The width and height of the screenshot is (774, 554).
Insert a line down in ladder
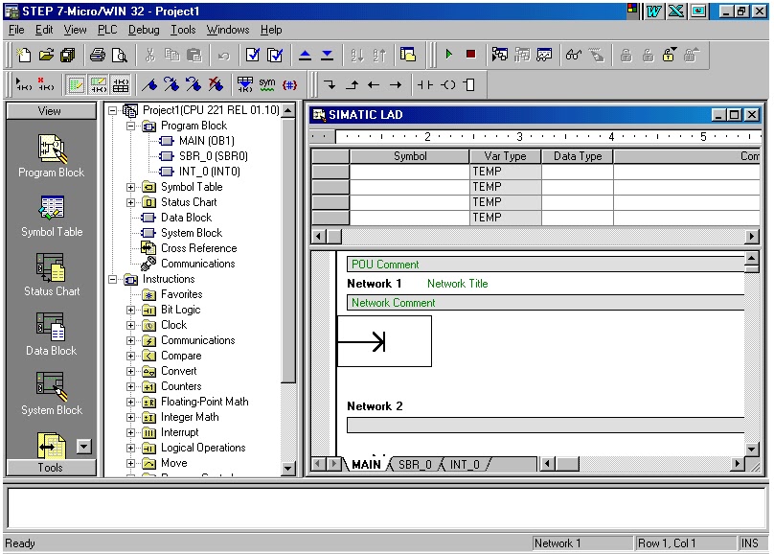(330, 85)
